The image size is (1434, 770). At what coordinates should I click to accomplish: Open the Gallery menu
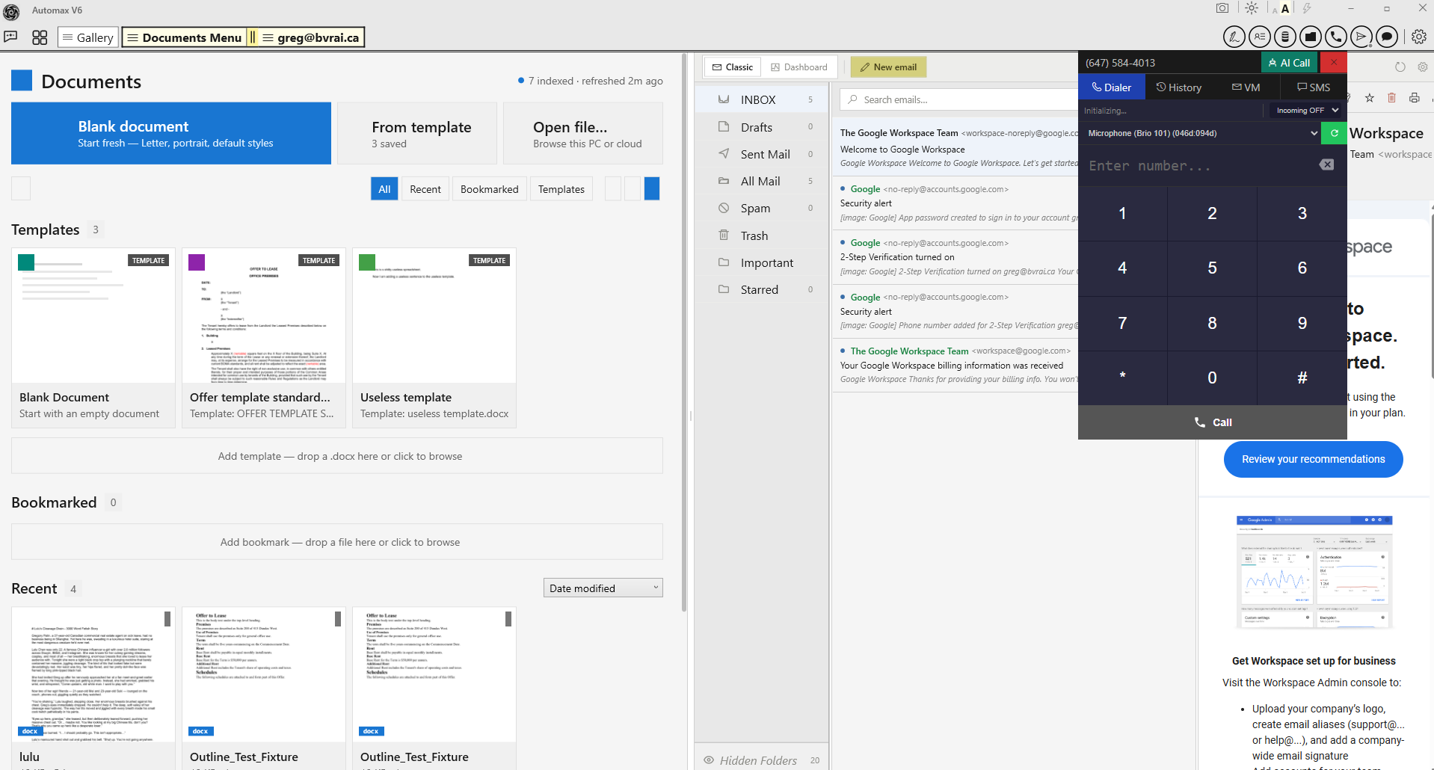[87, 37]
